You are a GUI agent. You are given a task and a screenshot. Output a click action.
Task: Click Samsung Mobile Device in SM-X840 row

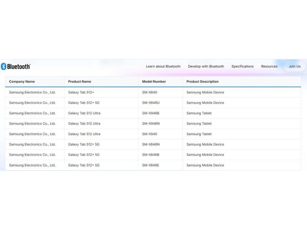(x=205, y=92)
